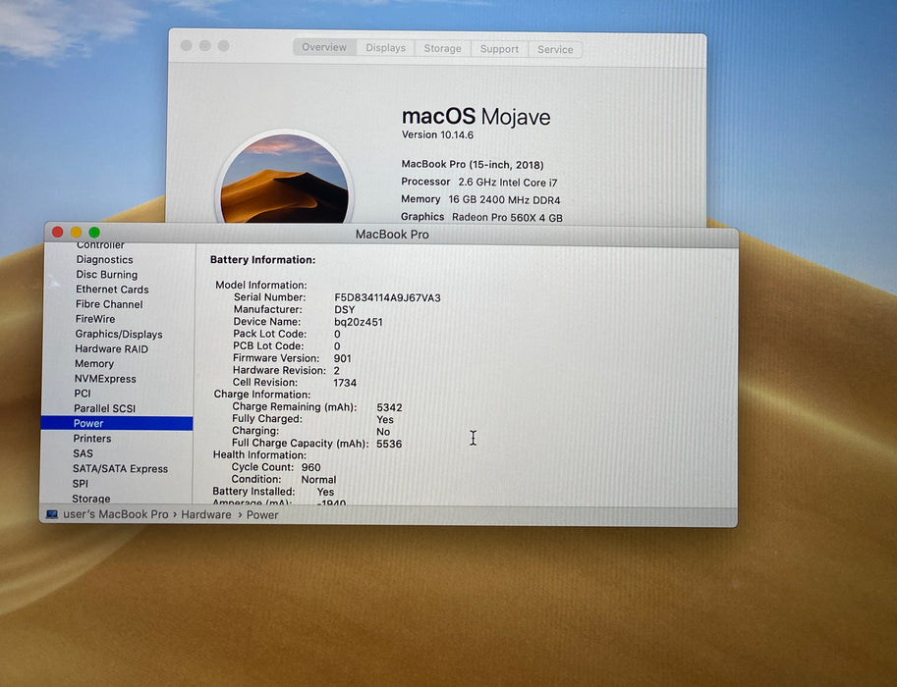Open the Displays tab
Image resolution: width=897 pixels, height=687 pixels.
point(385,48)
